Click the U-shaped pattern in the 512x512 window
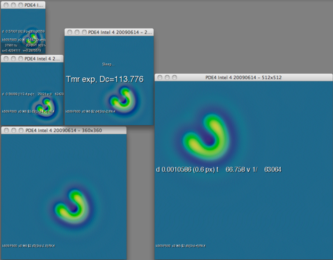This screenshot has height=260, width=333. (206, 138)
